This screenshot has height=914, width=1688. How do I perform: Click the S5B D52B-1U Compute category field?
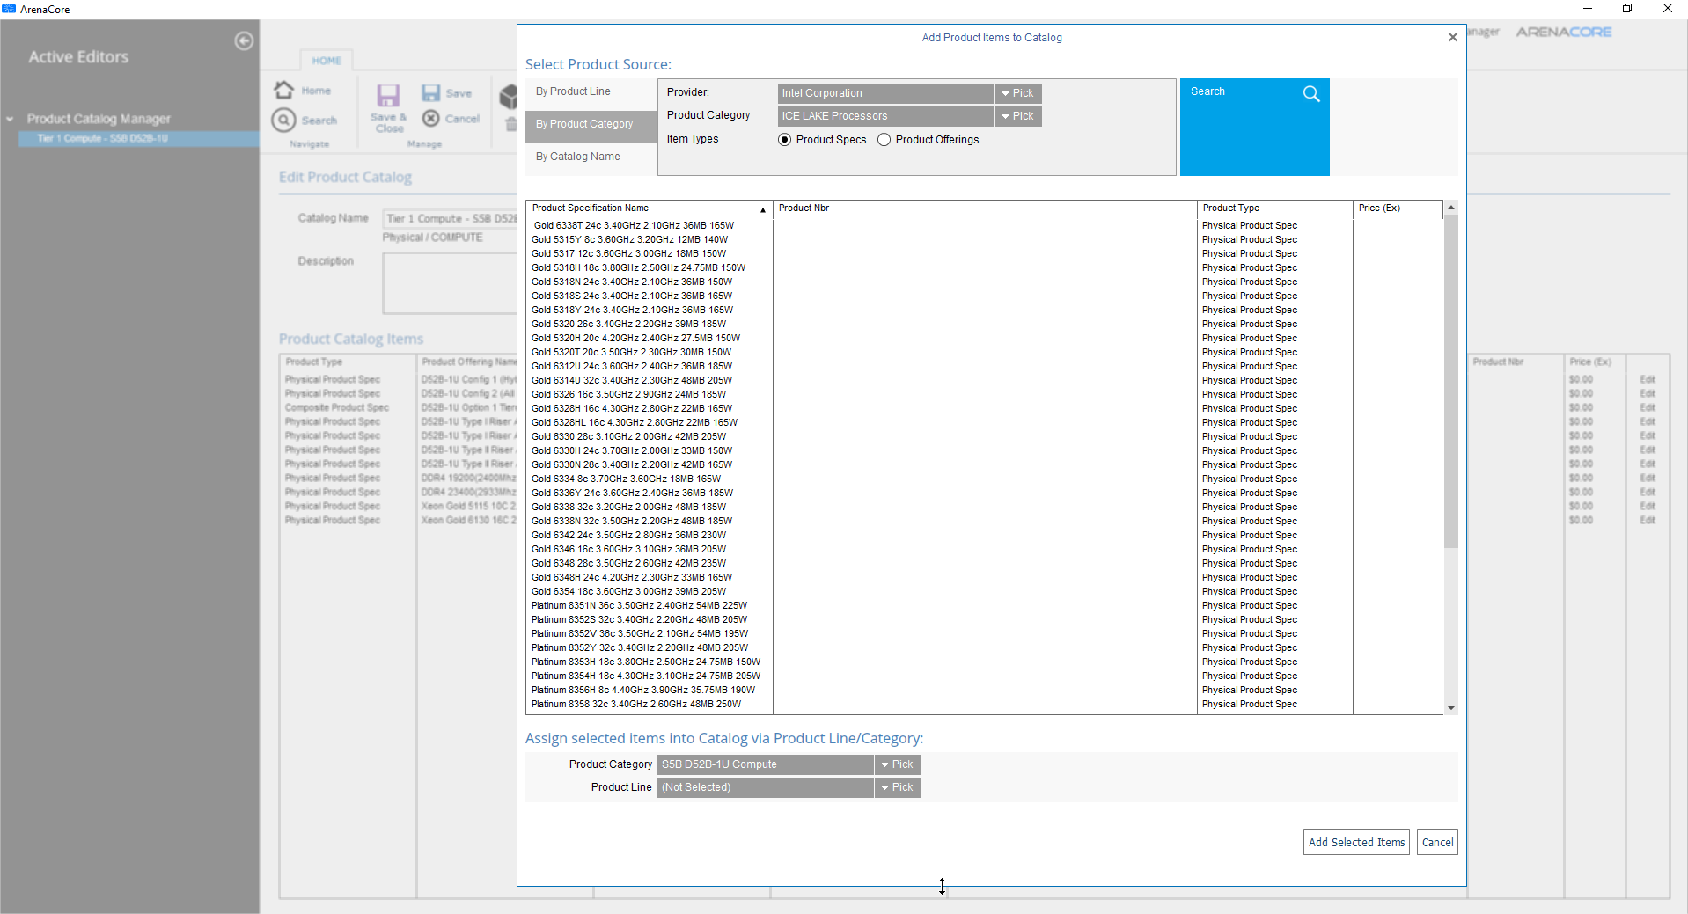(x=766, y=764)
